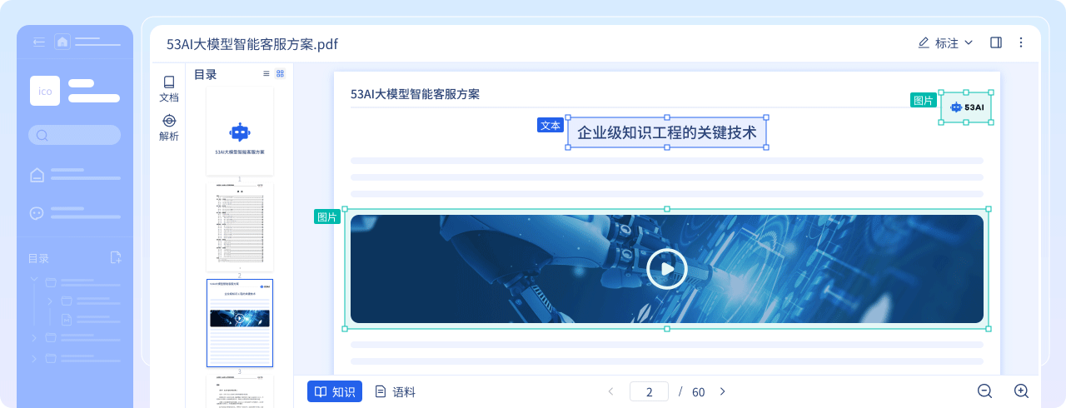Viewport: 1066px width, 408px height.
Task: Click the 图片 tag beside the 53AI logo
Action: pos(924,100)
